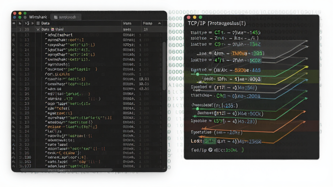This screenshot has height=187, width=333.
Task: Click the 'Tiantye = CT+' line in TCP/IP window
Action: tap(226, 32)
